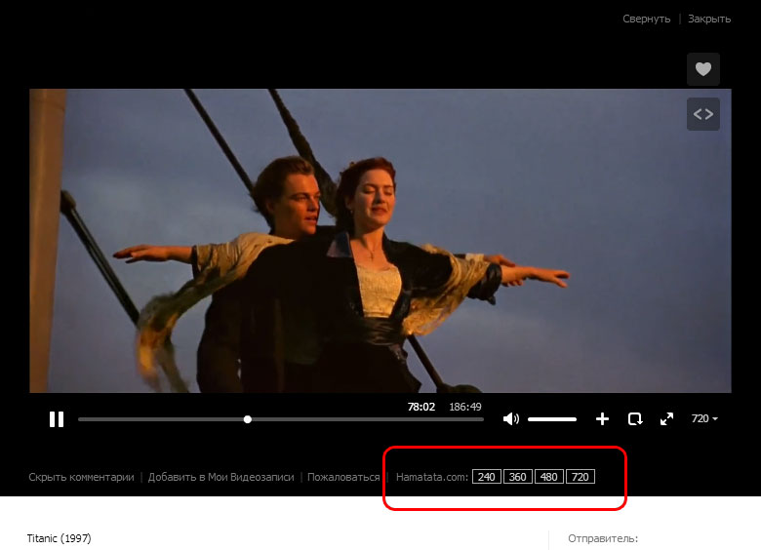Click Свернуть to minimize the player
This screenshot has width=761, height=550.
[647, 19]
